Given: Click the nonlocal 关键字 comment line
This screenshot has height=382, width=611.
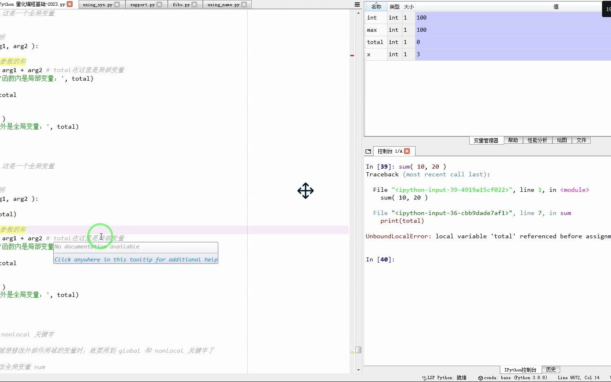Looking at the screenshot, I should pyautogui.click(x=27, y=334).
